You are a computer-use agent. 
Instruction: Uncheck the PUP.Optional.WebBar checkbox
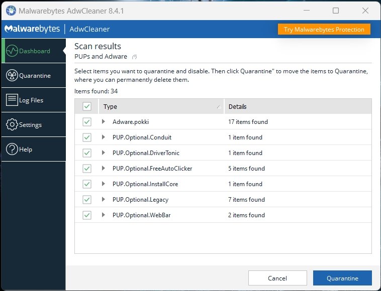(x=87, y=215)
